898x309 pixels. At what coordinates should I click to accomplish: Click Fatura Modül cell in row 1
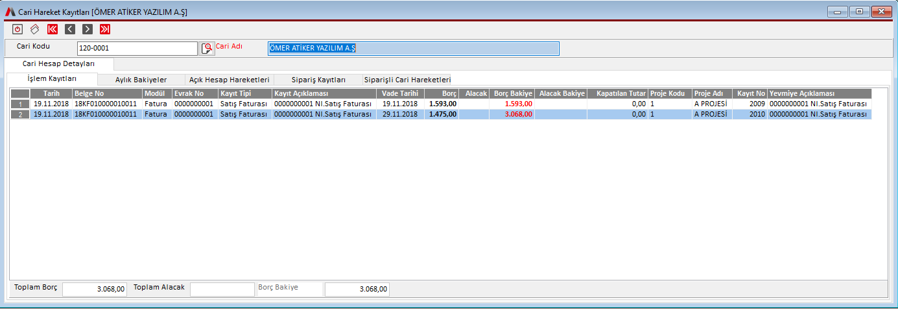tap(157, 104)
